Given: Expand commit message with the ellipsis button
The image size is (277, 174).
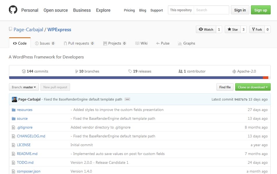Looking at the screenshot, I should click(x=127, y=99).
